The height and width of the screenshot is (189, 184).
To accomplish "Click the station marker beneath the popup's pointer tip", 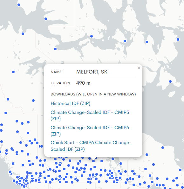I will (93, 161).
